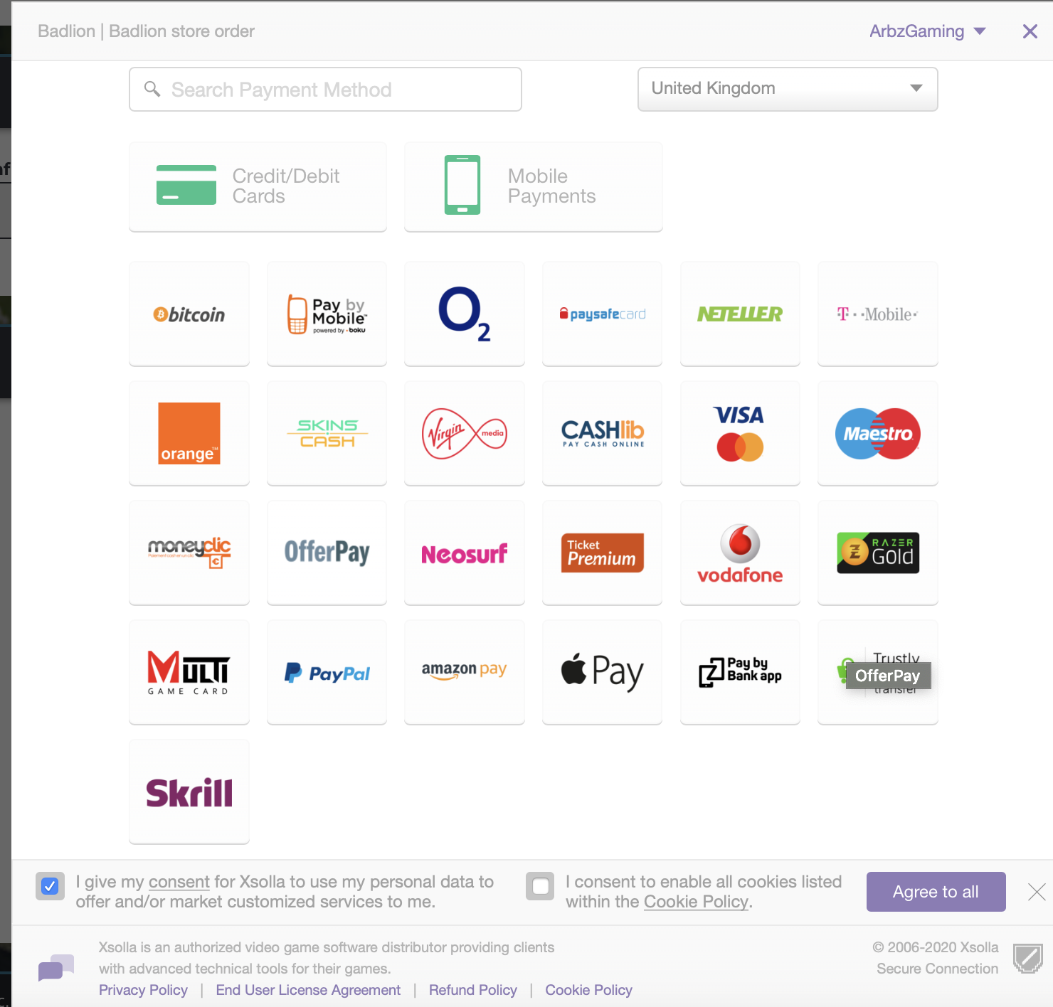The image size is (1053, 1007).
Task: Select Pay by Mobile powered by Boku
Action: tap(327, 314)
